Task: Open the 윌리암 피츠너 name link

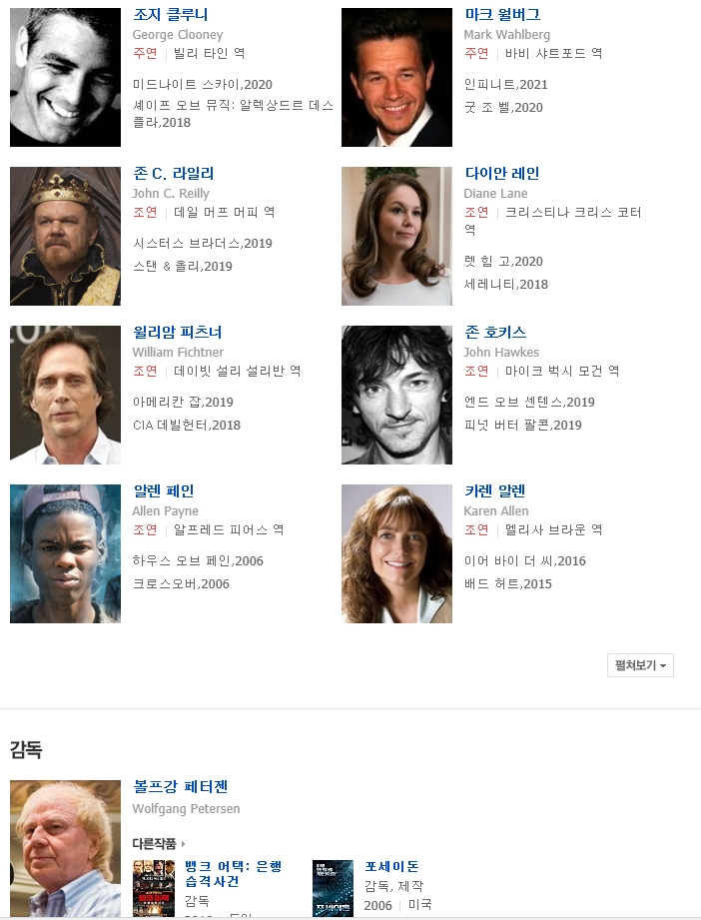Action: pyautogui.click(x=177, y=333)
